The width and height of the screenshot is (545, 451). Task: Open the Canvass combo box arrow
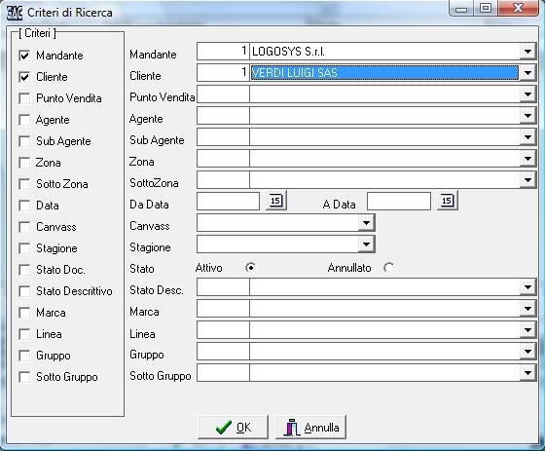click(366, 223)
